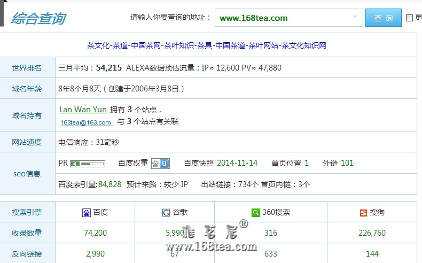This screenshot has height=263, width=422.
Task: Tick the checkbox beside the query button
Action: point(409,18)
